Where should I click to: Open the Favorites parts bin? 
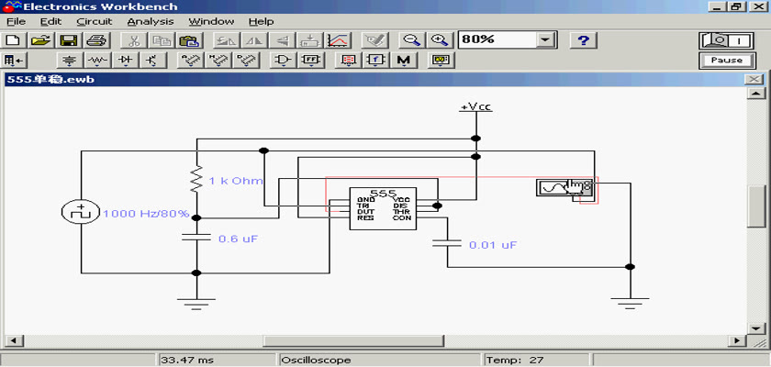(14, 61)
